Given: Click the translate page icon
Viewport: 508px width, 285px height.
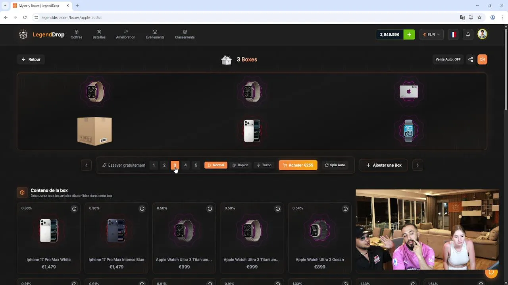Looking at the screenshot, I should (462, 17).
